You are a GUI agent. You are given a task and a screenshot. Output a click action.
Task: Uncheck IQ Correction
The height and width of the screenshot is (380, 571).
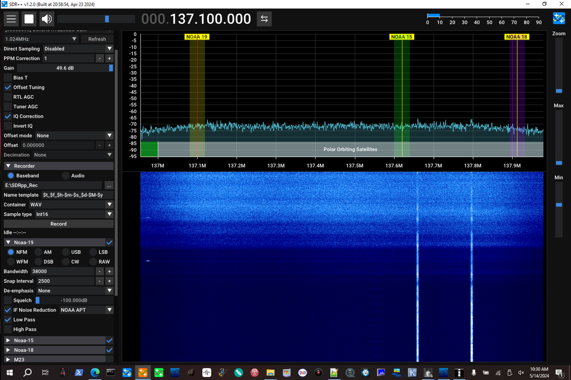(x=8, y=116)
